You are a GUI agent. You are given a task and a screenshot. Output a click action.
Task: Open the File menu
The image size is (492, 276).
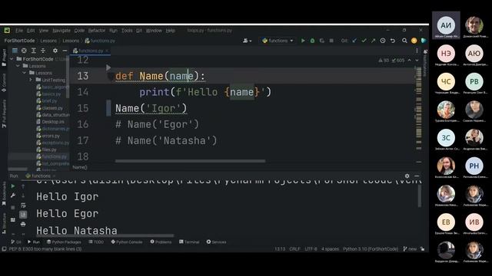pyautogui.click(x=19, y=31)
